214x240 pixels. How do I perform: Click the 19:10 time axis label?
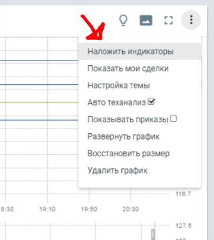click(x=47, y=209)
